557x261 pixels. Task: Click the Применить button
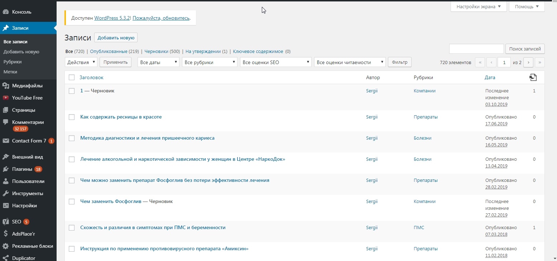click(x=115, y=62)
